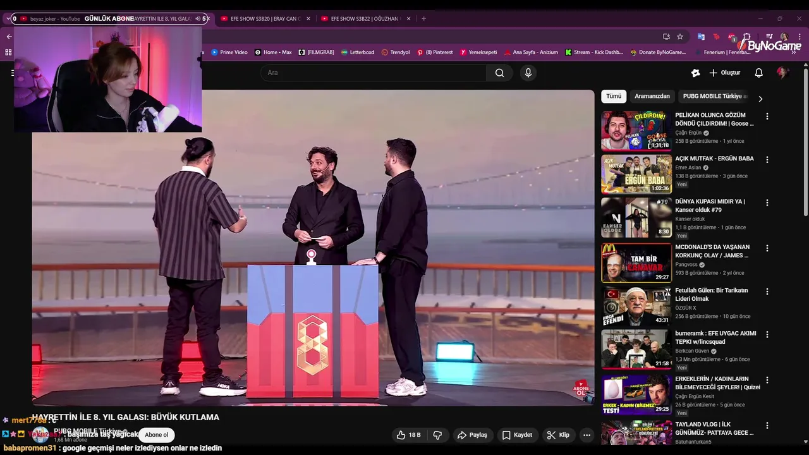Close the EFE SHOW S3B22 tab
809x455 pixels.
point(408,19)
